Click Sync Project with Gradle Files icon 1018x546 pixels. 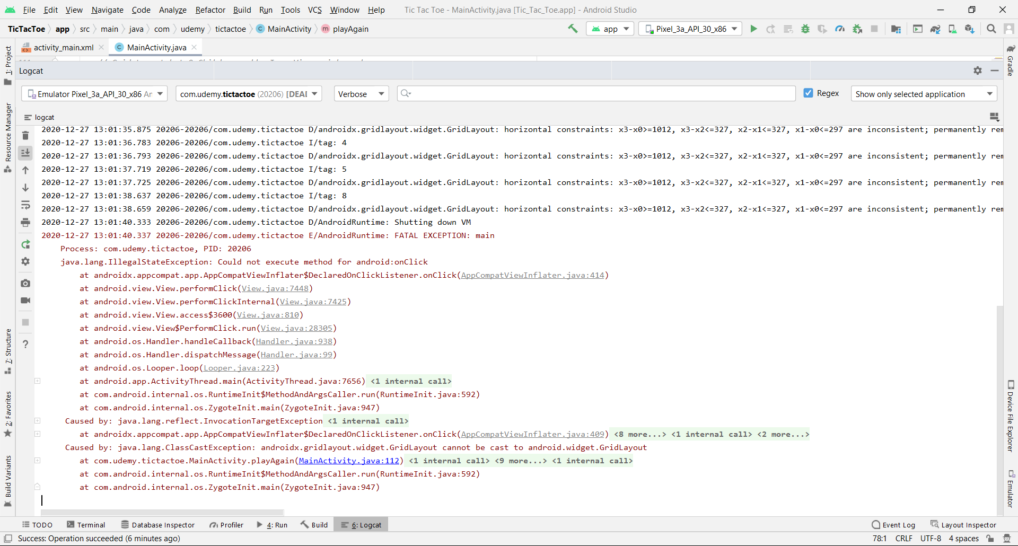click(935, 29)
